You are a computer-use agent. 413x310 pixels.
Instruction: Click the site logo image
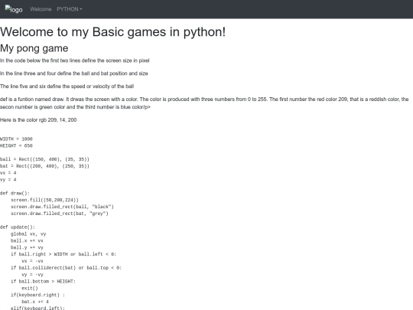point(14,9)
